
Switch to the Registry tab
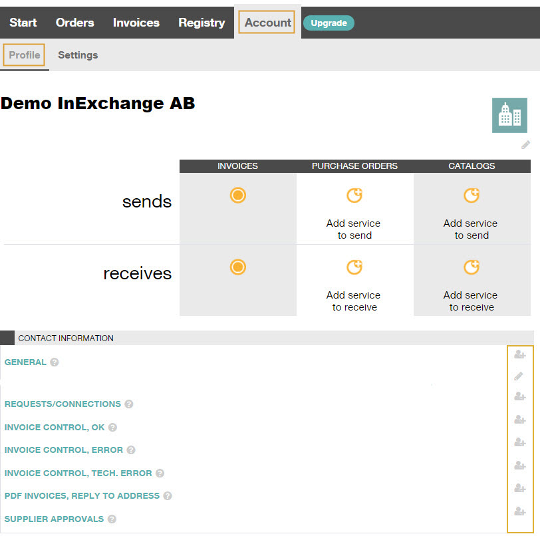[202, 23]
